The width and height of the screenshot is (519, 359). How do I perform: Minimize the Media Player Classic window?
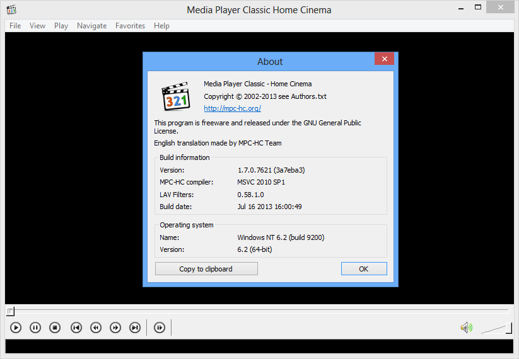[x=461, y=8]
